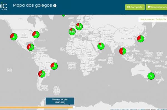The image size is (167, 110).
Task: Click the cluster marker 5 over Australia
Action: [151, 76]
